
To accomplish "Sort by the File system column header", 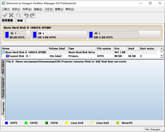I will click(x=105, y=48).
